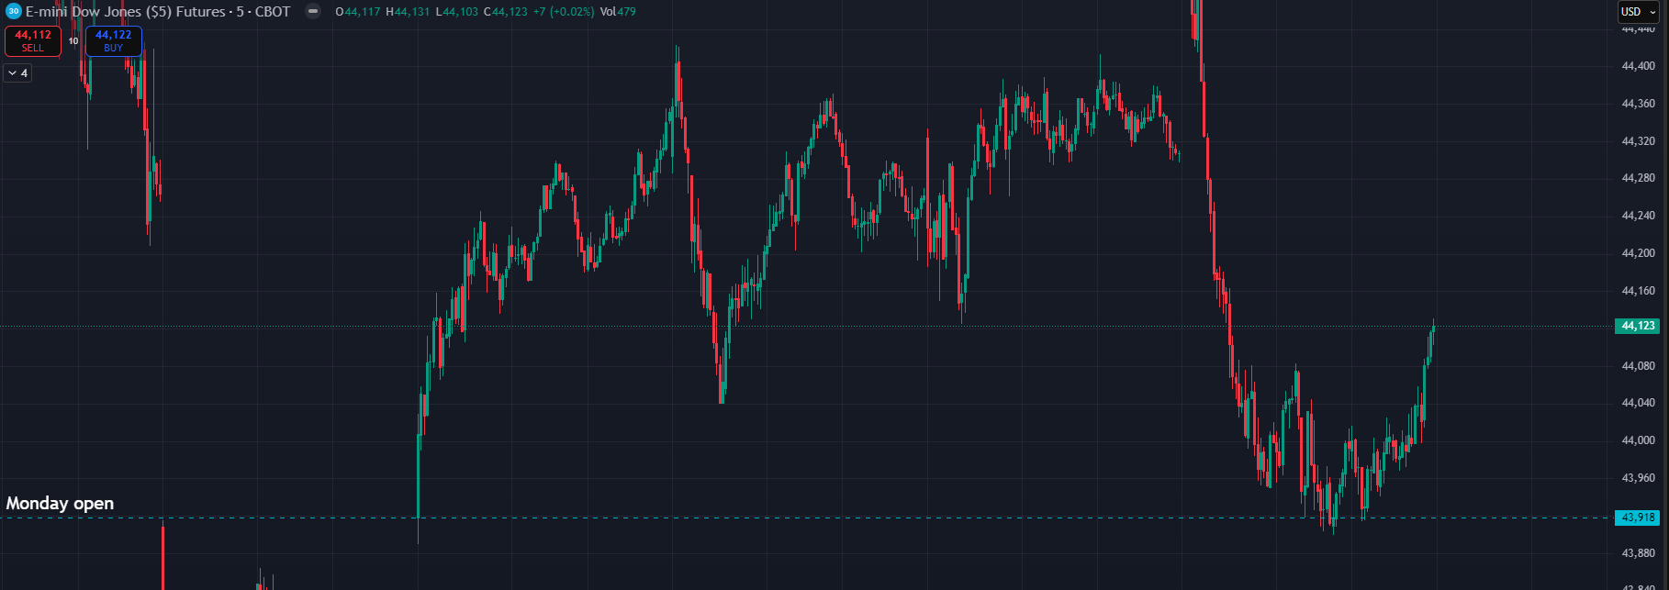Screen dimensions: 1669x590
Task: Click the current price label 44,123
Action: pyautogui.click(x=1637, y=326)
